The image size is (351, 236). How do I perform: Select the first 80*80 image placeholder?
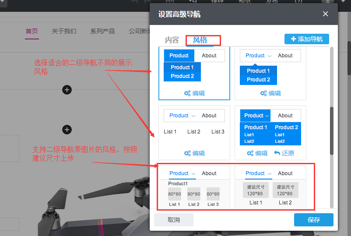[175, 194]
